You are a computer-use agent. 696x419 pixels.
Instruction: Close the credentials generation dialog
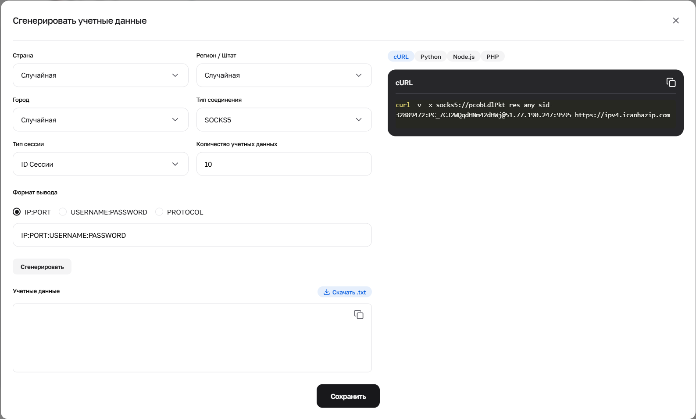coord(675,21)
